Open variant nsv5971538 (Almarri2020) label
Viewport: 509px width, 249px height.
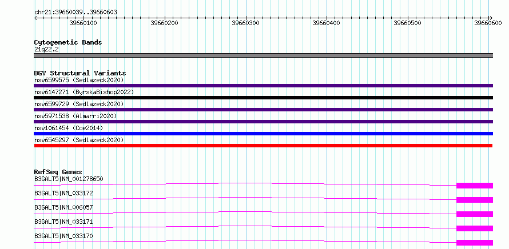[75, 116]
